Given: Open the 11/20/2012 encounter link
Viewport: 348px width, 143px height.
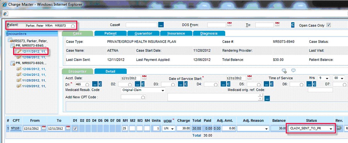Looking at the screenshot, I should tap(34, 86).
